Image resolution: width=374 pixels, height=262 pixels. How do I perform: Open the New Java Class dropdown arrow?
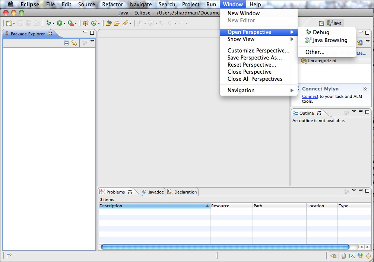[99, 23]
